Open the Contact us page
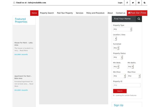Image resolution: width=160 pixels, height=107 pixels. click(121, 13)
